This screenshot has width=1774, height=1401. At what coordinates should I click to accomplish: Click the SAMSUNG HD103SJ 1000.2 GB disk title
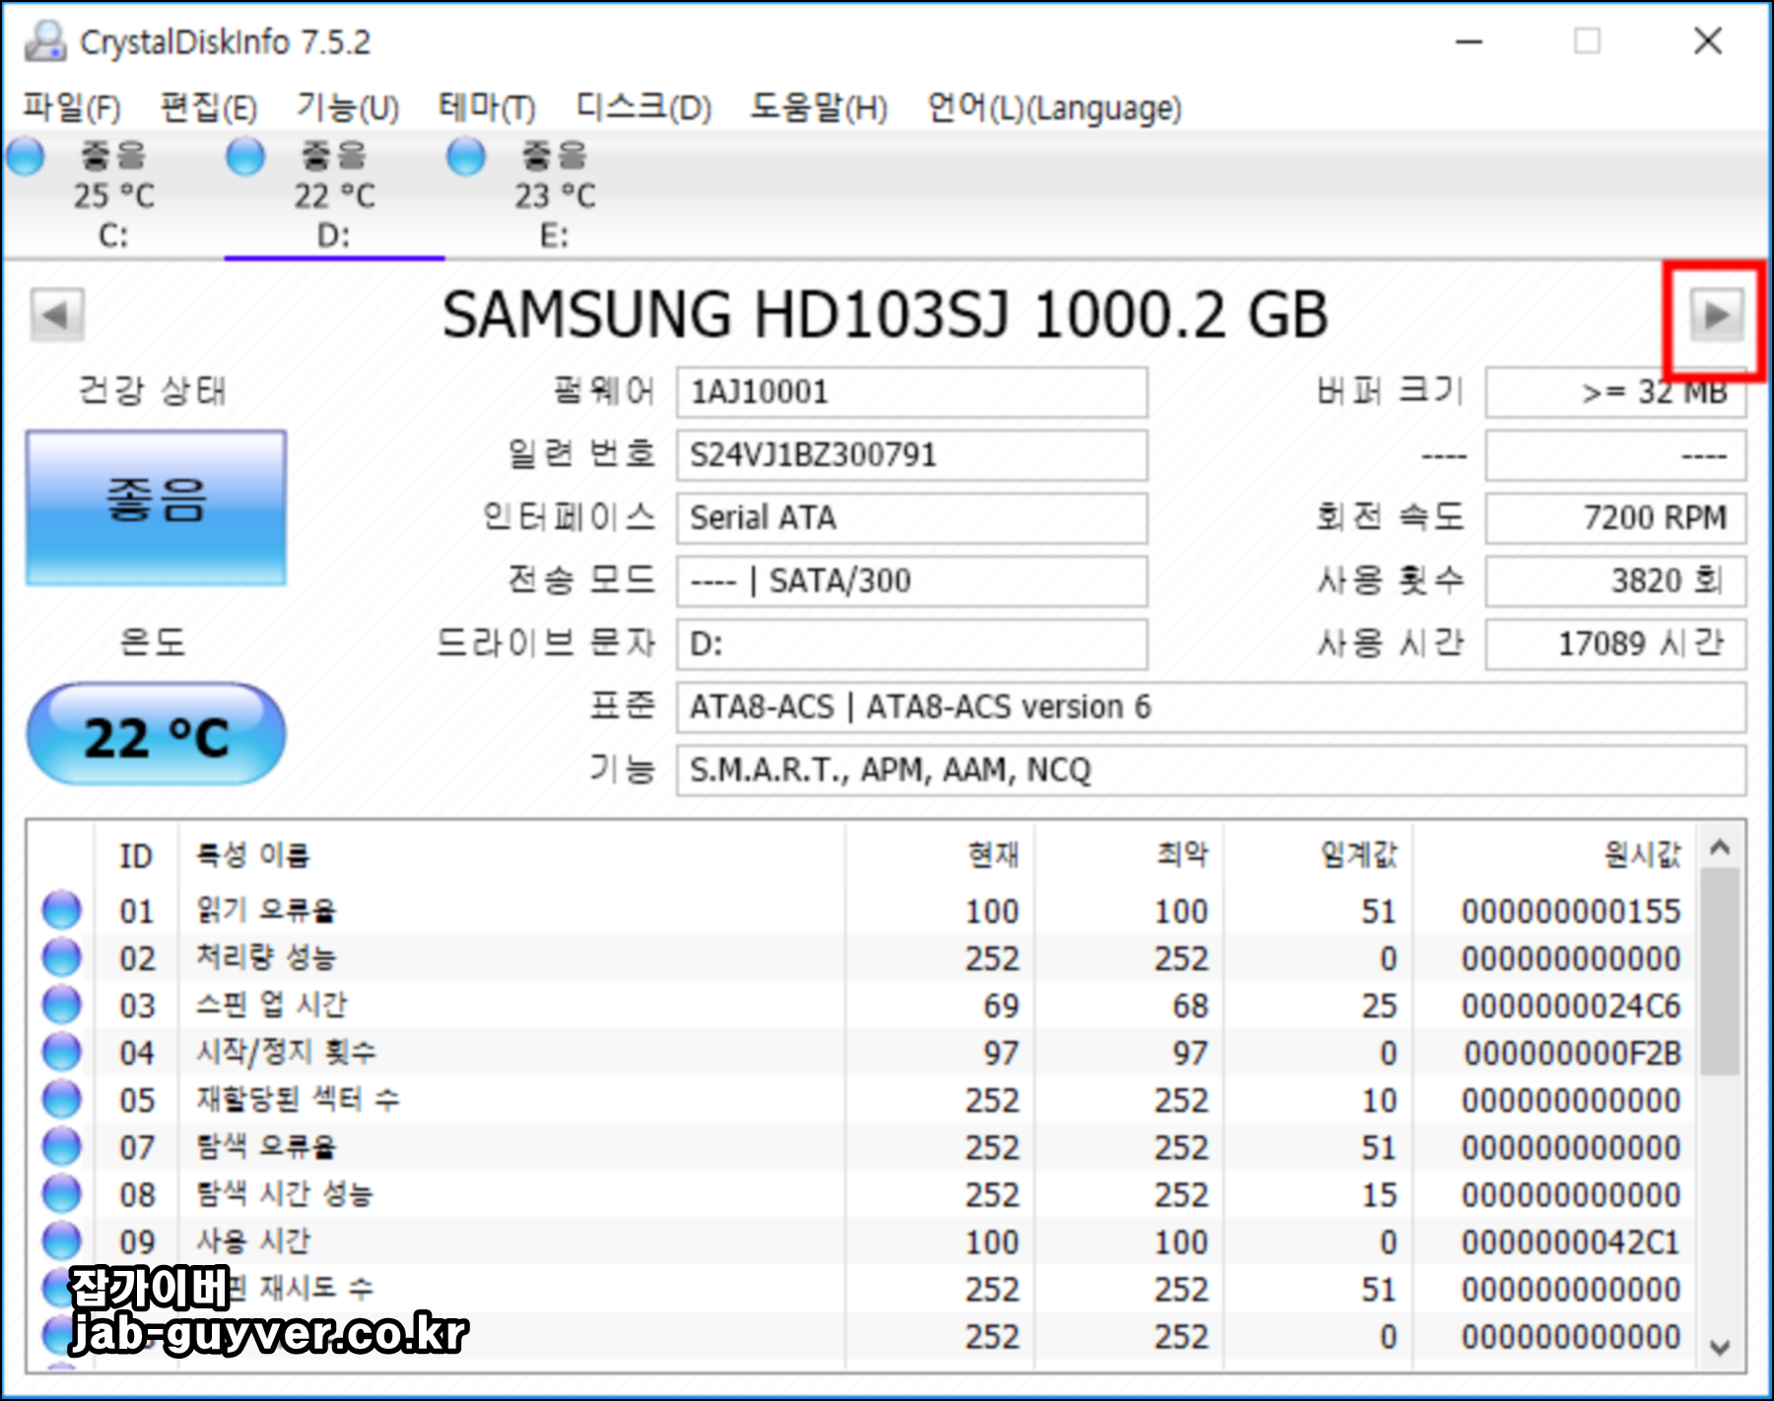(885, 315)
